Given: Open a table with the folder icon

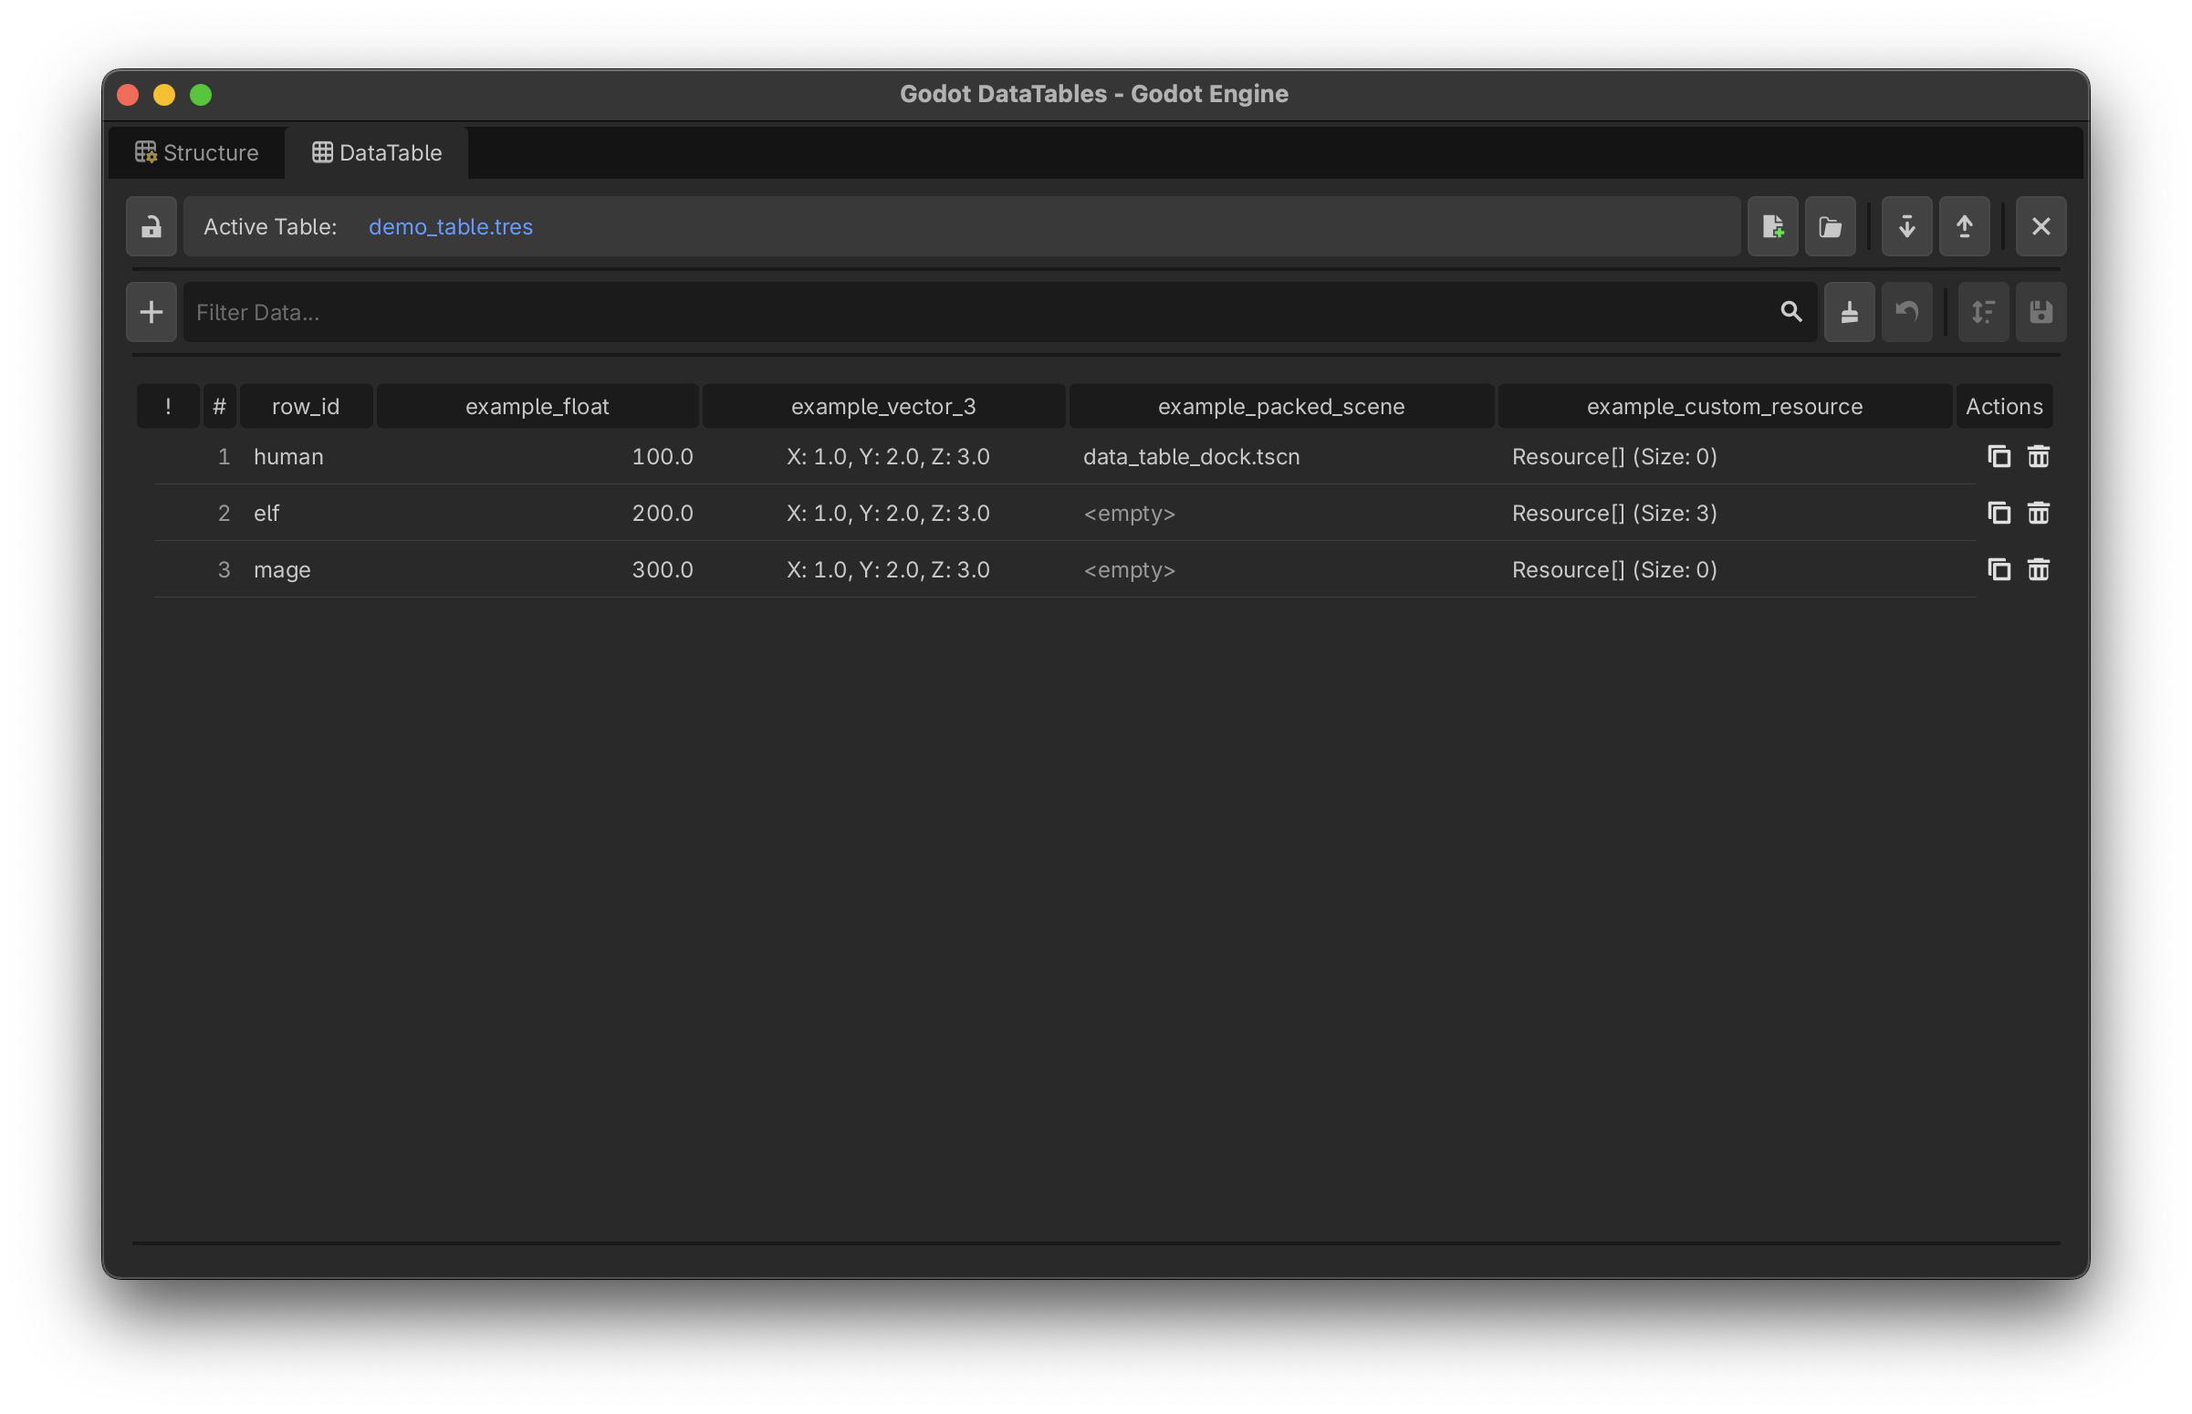Looking at the screenshot, I should [1830, 226].
